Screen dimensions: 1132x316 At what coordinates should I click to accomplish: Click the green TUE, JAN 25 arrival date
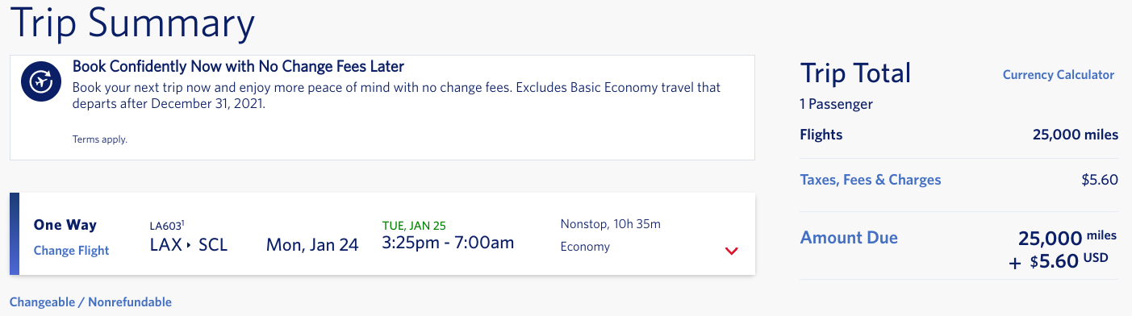pos(414,225)
